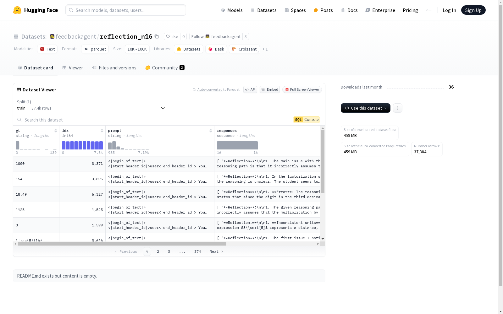This screenshot has width=503, height=314.
Task: Click the gt cell with value 1000
Action: (x=36, y=164)
